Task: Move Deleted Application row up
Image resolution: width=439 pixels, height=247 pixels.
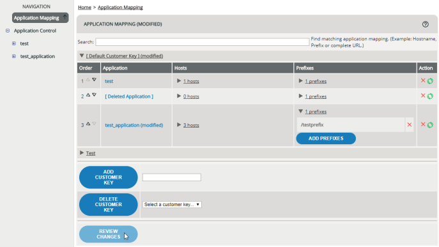Action: coord(88,95)
